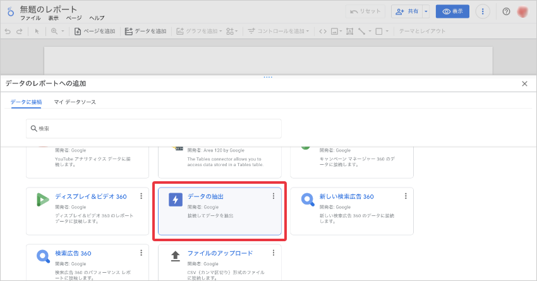Click the report title 無題のレポート
This screenshot has width=537, height=281.
tap(48, 9)
